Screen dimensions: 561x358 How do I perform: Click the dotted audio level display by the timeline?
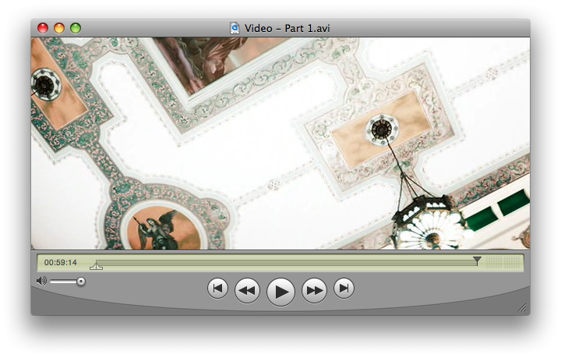pyautogui.click(x=503, y=262)
